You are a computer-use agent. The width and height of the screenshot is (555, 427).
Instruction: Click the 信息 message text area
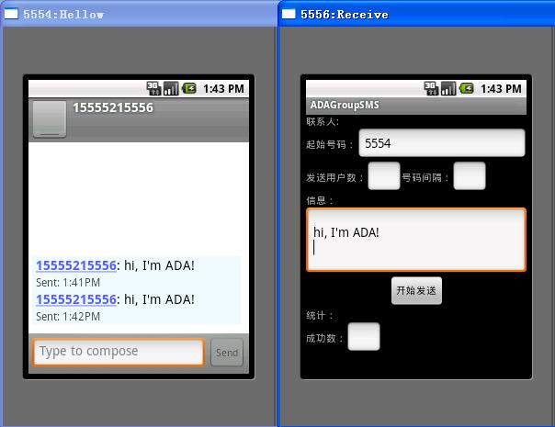416,240
